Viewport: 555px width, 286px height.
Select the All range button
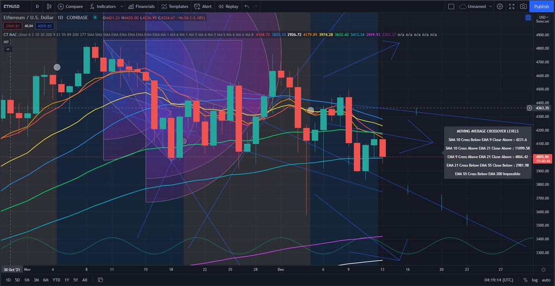(x=85, y=280)
